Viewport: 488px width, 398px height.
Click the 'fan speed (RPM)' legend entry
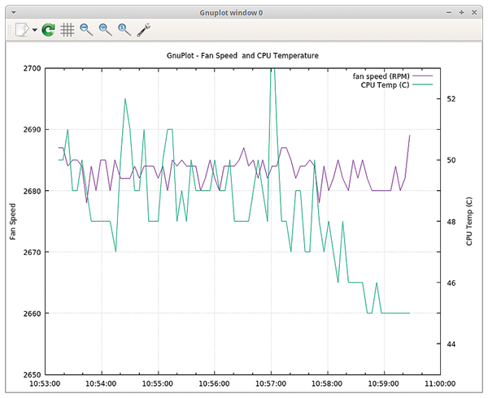pos(381,76)
